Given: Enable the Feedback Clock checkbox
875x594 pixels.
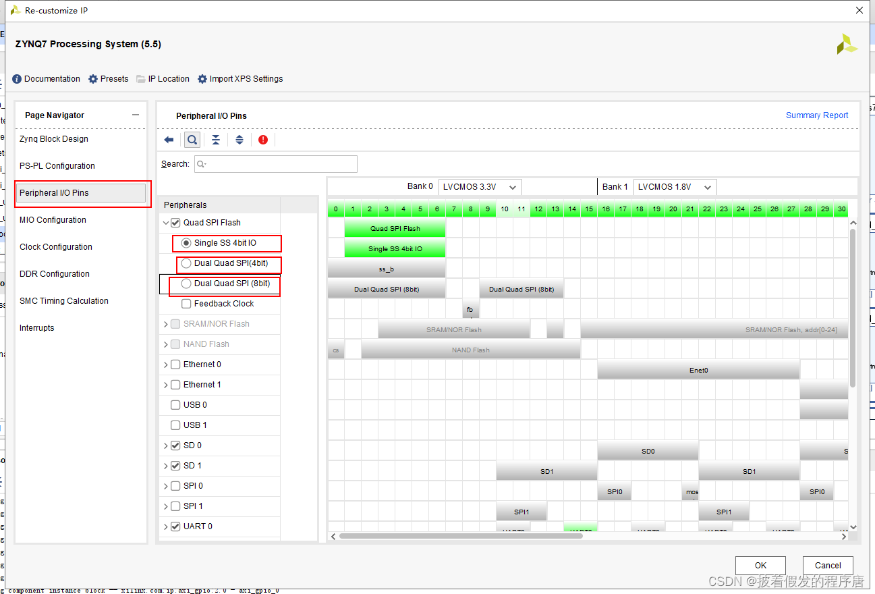Looking at the screenshot, I should (186, 304).
